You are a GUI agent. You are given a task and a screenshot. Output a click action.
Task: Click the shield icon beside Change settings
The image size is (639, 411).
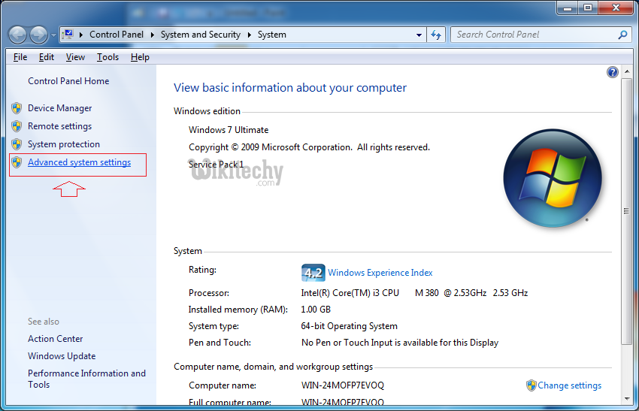[531, 385]
